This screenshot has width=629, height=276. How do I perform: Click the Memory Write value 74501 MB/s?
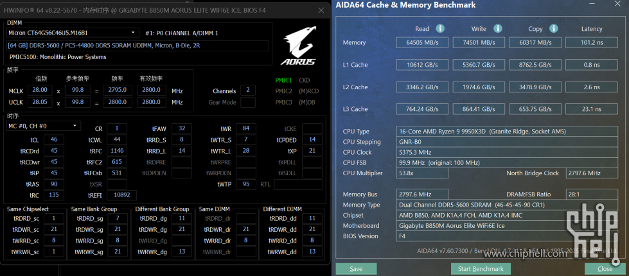coord(479,42)
